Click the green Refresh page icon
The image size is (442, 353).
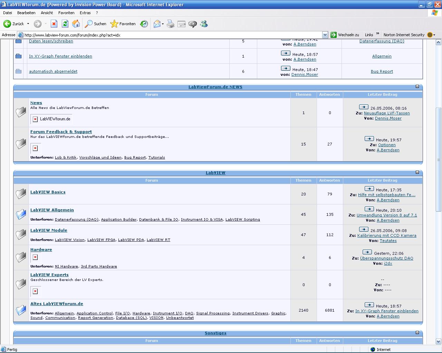point(65,24)
